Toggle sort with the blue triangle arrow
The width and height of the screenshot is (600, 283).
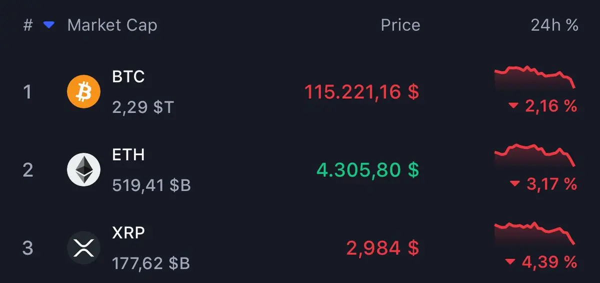[48, 25]
